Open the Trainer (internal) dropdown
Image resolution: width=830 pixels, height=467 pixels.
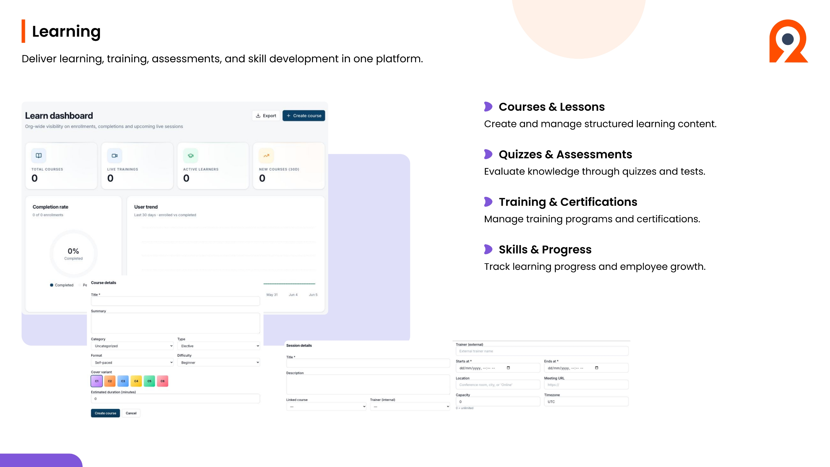point(410,406)
